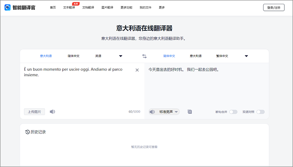Copy the translated Chinese text
Viewport: 293px width, 167px height.
pos(189,112)
